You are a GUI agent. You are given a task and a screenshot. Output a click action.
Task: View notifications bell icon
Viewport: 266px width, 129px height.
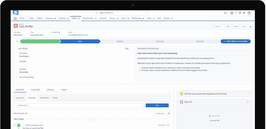pos(244,13)
